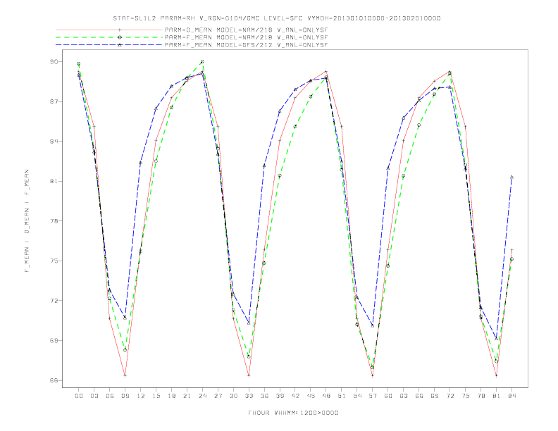Click x-axis forecast hour label 57
This screenshot has width=558, height=431.
tap(373, 396)
